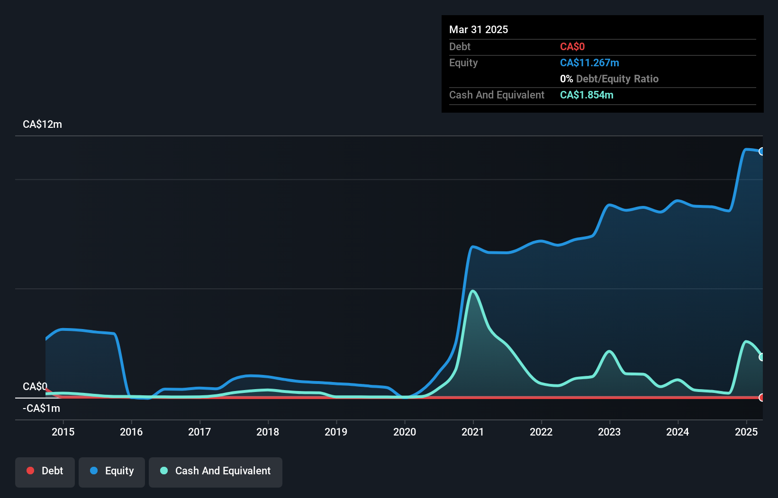Image resolution: width=778 pixels, height=498 pixels.
Task: Click the 2021 cash spike peak
Action: [x=472, y=291]
